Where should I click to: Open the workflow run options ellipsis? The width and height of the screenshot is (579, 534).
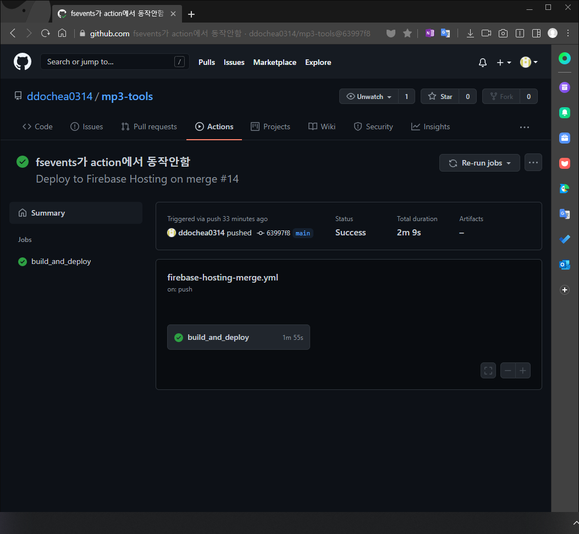click(x=533, y=162)
